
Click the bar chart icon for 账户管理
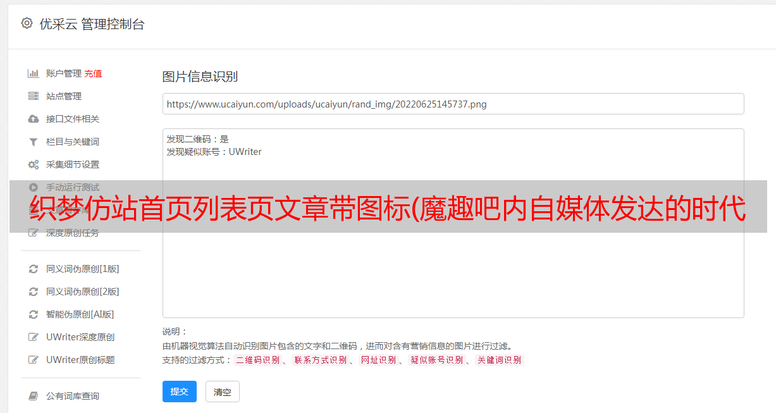coord(34,73)
